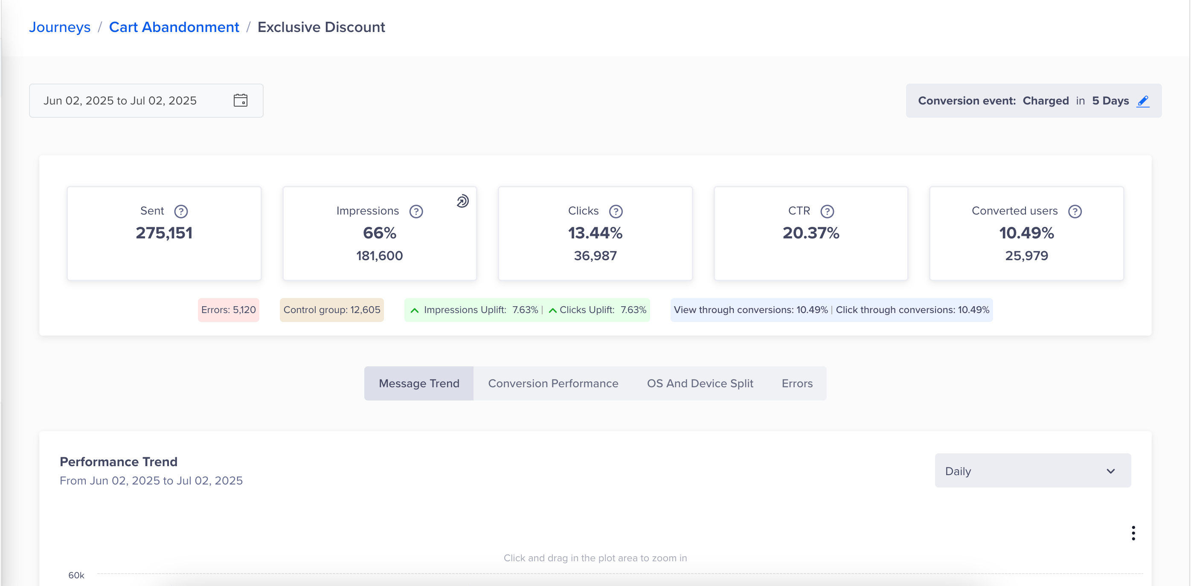Click the help icon next to Sent

[181, 211]
